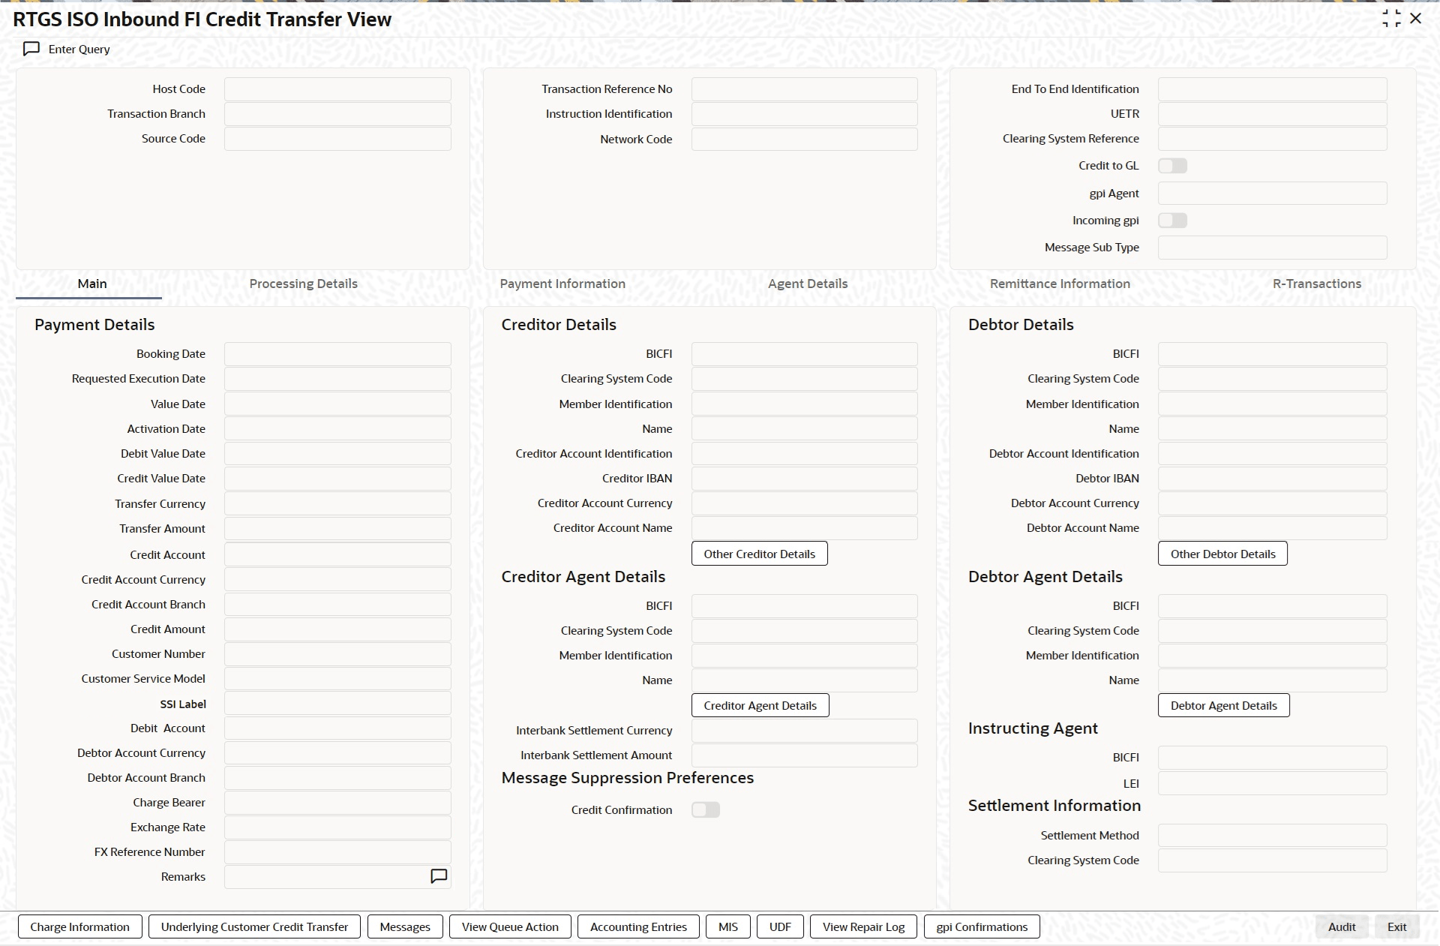The image size is (1440, 946).
Task: Open the Agent Details tab
Action: coord(808,284)
